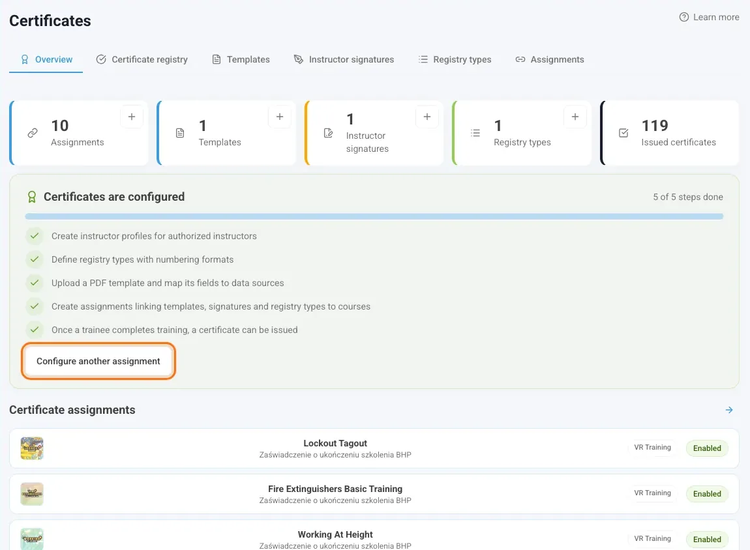The height and width of the screenshot is (550, 750).
Task: Click the Fire Extinguishers Basic Training thumbnail
Action: (x=32, y=493)
